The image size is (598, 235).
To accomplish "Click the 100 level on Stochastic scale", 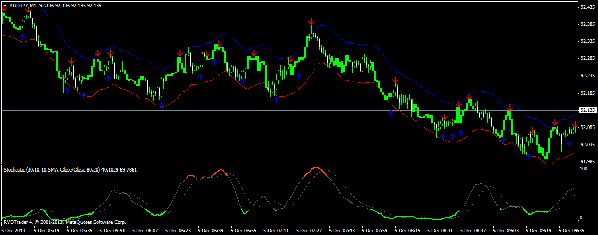I will click(x=583, y=169).
